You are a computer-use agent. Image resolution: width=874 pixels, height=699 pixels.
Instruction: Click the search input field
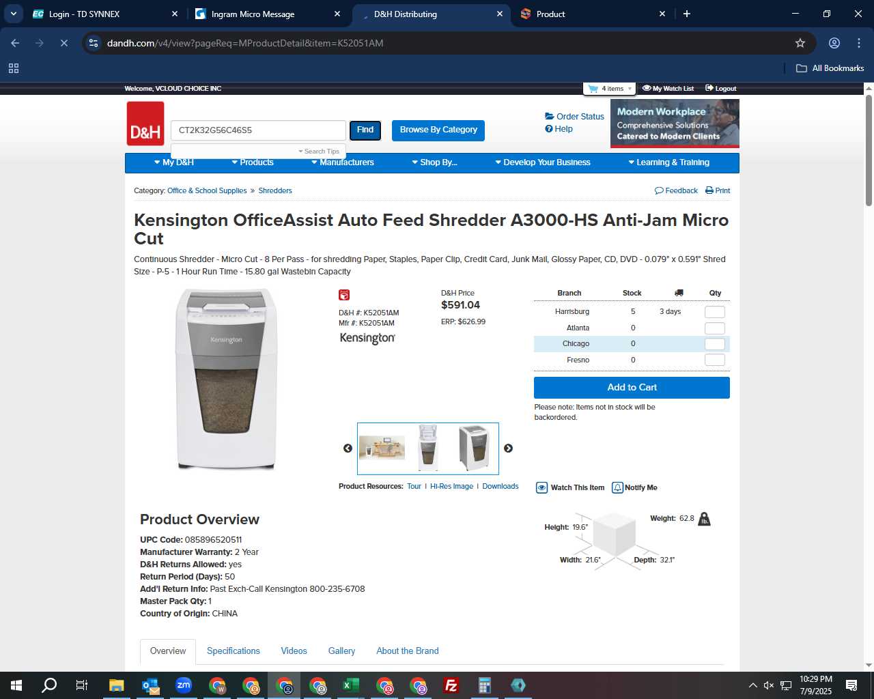click(x=258, y=130)
